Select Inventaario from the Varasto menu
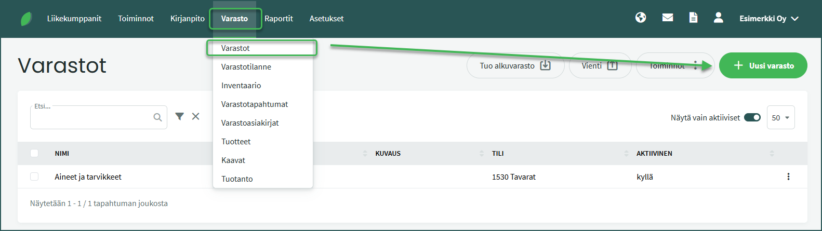The width and height of the screenshot is (822, 231). coord(241,86)
